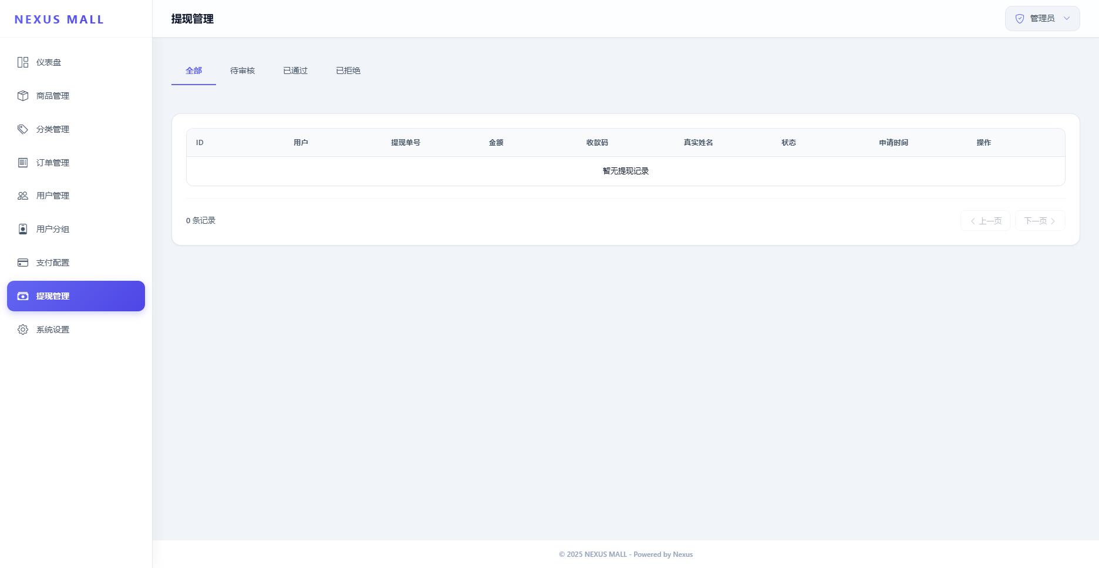The image size is (1099, 568).
Task: Click the withdrawal management cash icon
Action: 23,296
